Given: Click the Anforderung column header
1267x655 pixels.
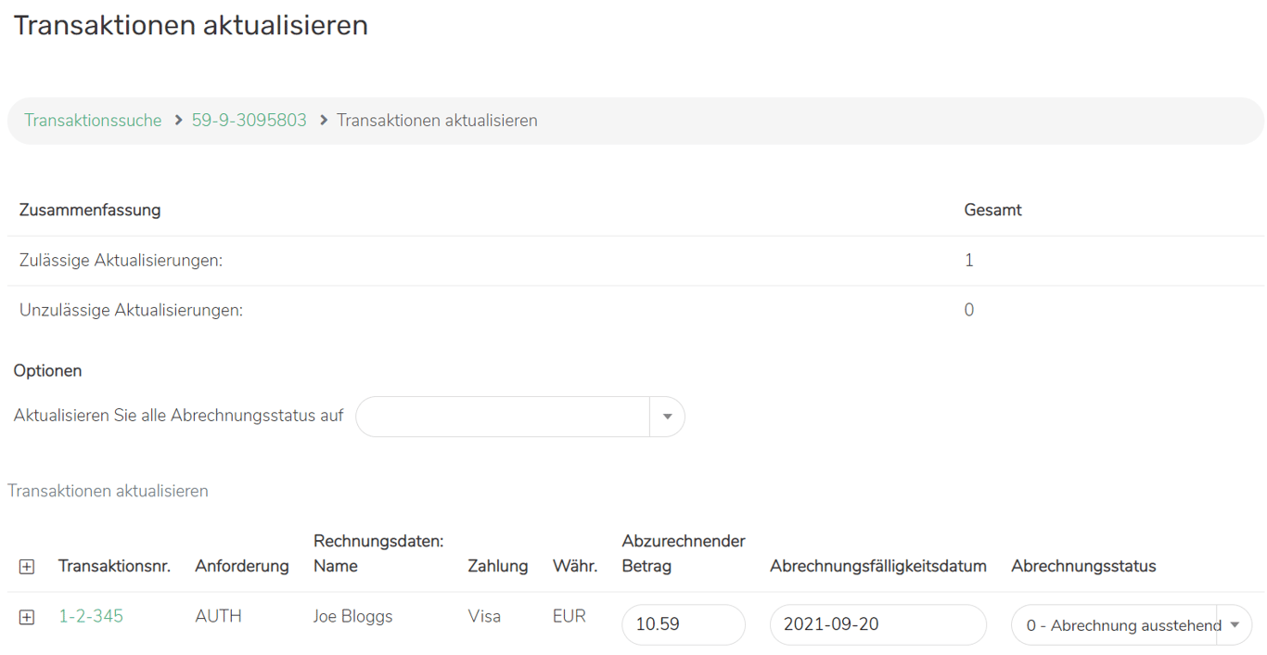Looking at the screenshot, I should click(x=241, y=566).
